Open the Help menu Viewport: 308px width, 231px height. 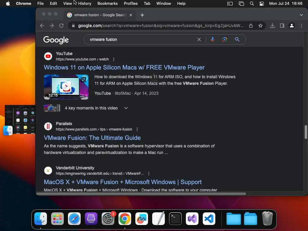[181, 3]
